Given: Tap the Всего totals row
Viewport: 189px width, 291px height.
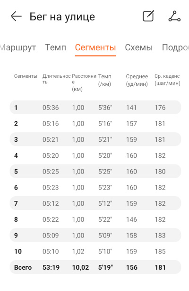Looking at the screenshot, I should [95, 267].
